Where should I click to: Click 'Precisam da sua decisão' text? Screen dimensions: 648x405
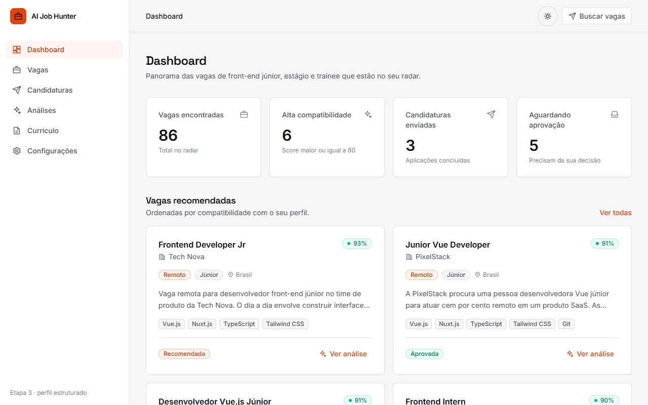coord(564,160)
